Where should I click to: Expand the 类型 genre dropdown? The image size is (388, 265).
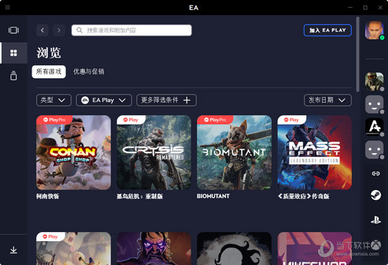(54, 100)
